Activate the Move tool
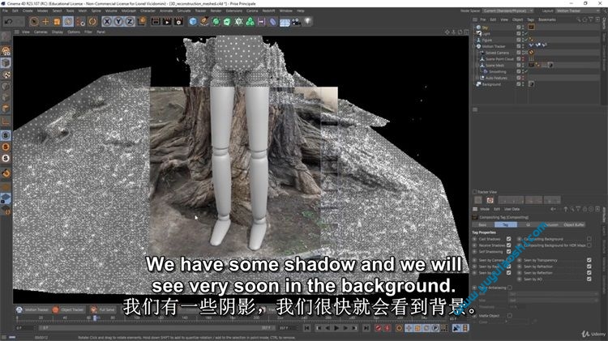The height and width of the screenshot is (341, 608). (x=45, y=22)
